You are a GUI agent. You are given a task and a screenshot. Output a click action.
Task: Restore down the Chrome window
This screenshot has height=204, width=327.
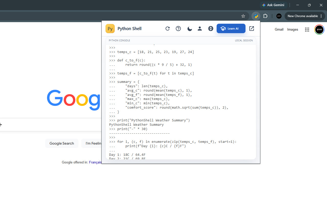pos(309,5)
